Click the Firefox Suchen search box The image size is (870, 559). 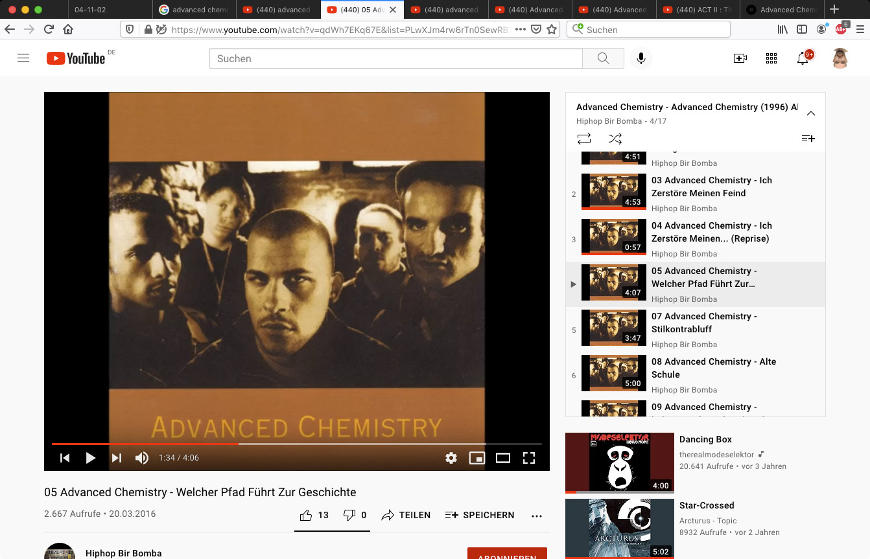click(x=648, y=29)
